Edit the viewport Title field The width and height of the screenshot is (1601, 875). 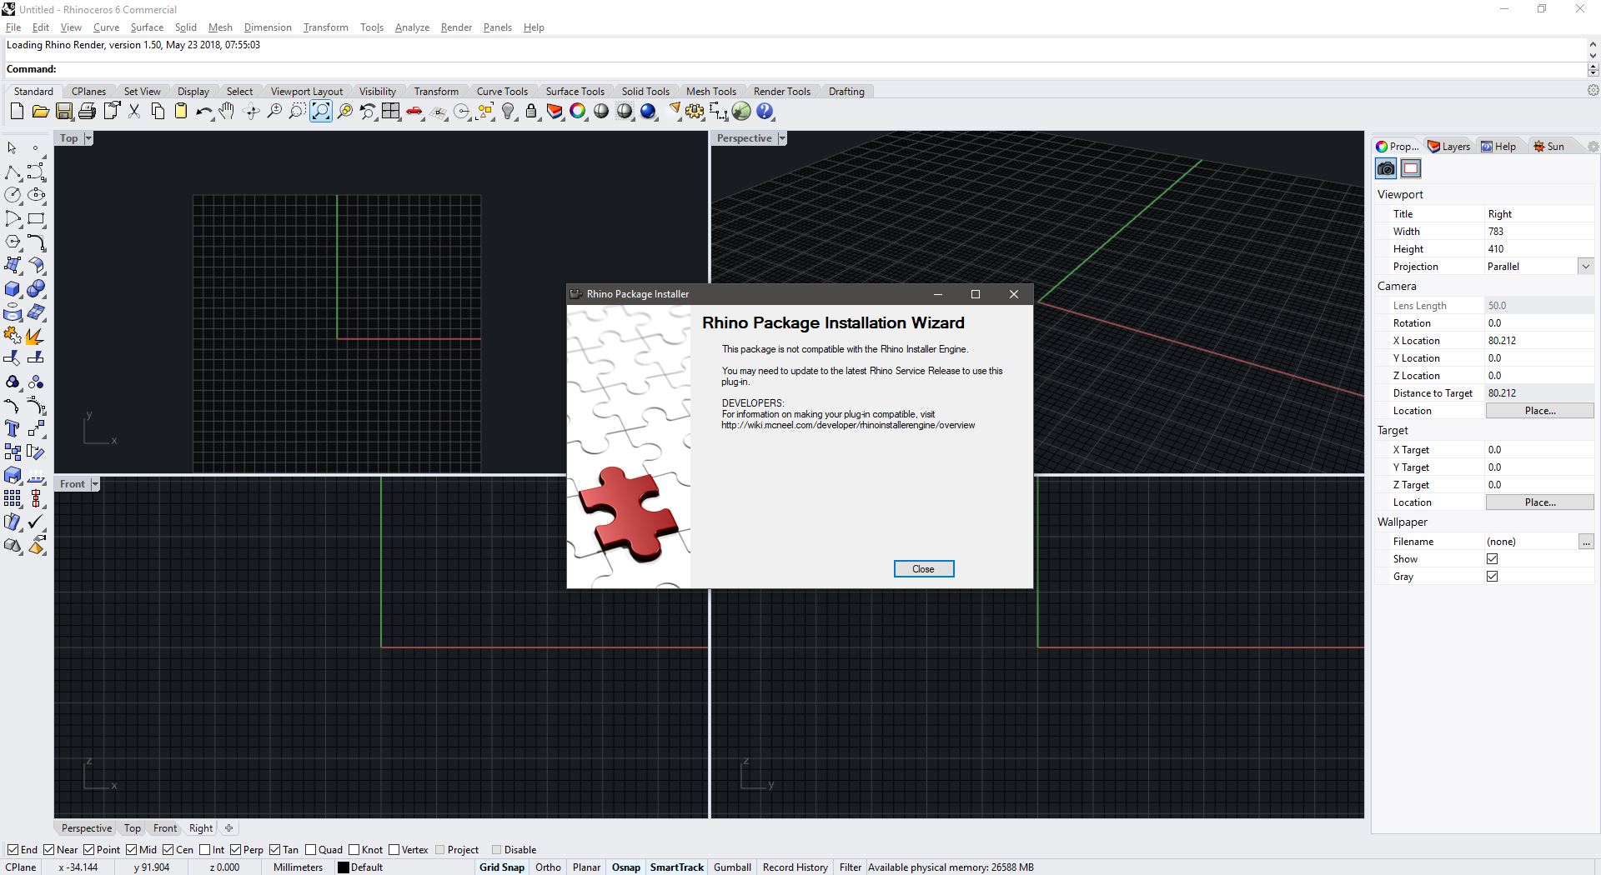click(x=1539, y=214)
